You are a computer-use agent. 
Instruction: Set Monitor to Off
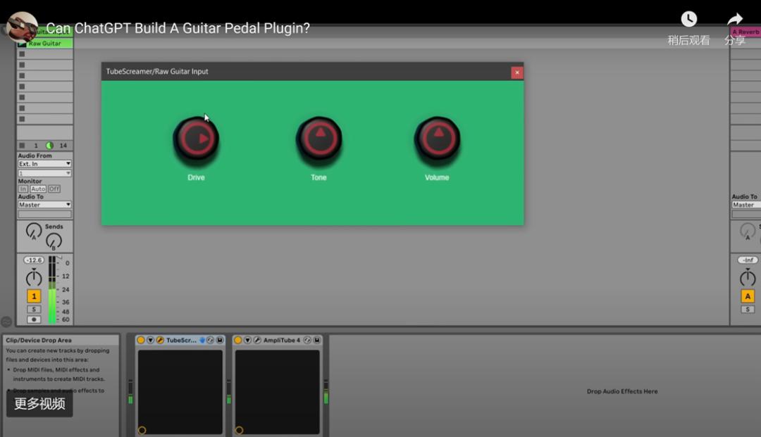pos(54,189)
